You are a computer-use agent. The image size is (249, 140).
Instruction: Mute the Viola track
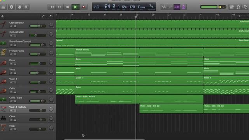click(x=11, y=73)
